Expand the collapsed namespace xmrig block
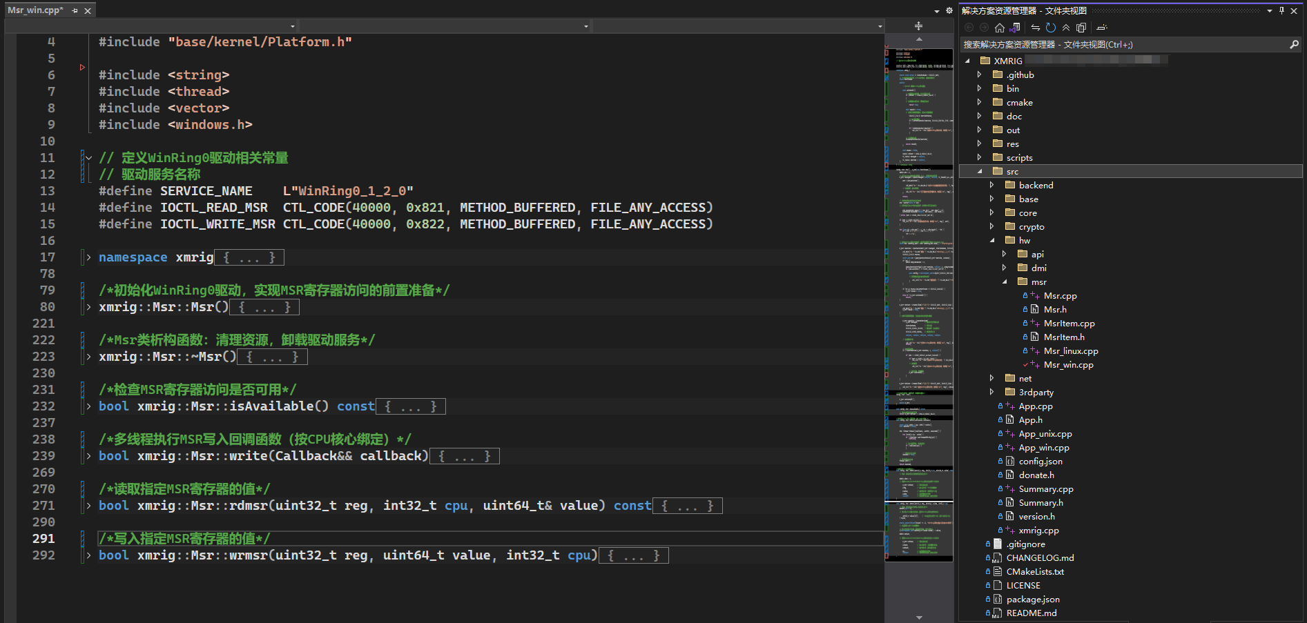The height and width of the screenshot is (623, 1307). [88, 257]
